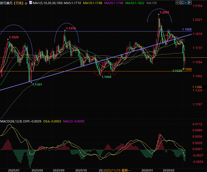Click the exit-arrow icon at far top right
The image size is (207, 172).
coord(190,3)
